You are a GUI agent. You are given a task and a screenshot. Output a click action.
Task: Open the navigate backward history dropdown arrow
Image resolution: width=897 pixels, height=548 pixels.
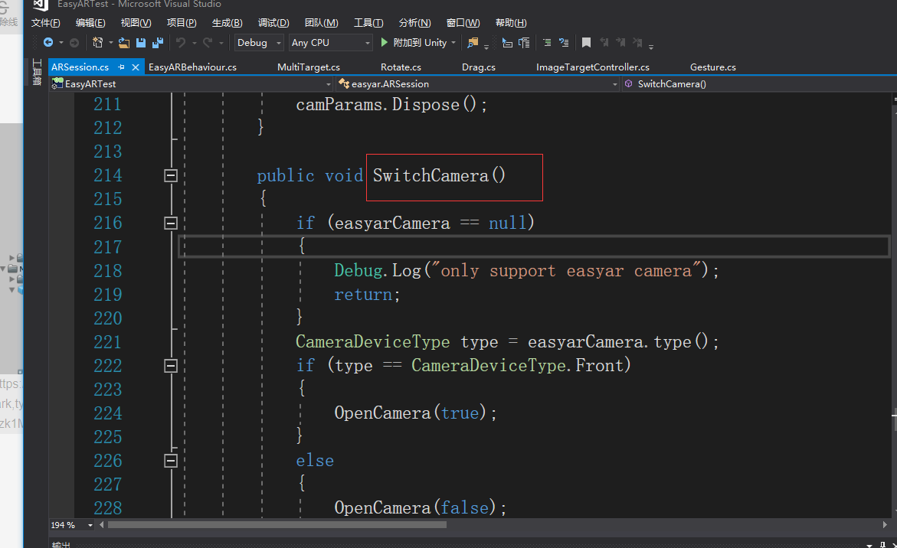click(x=61, y=42)
